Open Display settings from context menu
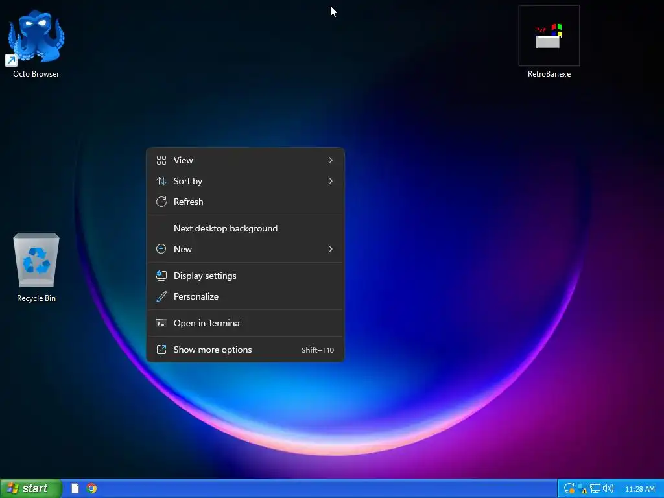 [x=245, y=276]
